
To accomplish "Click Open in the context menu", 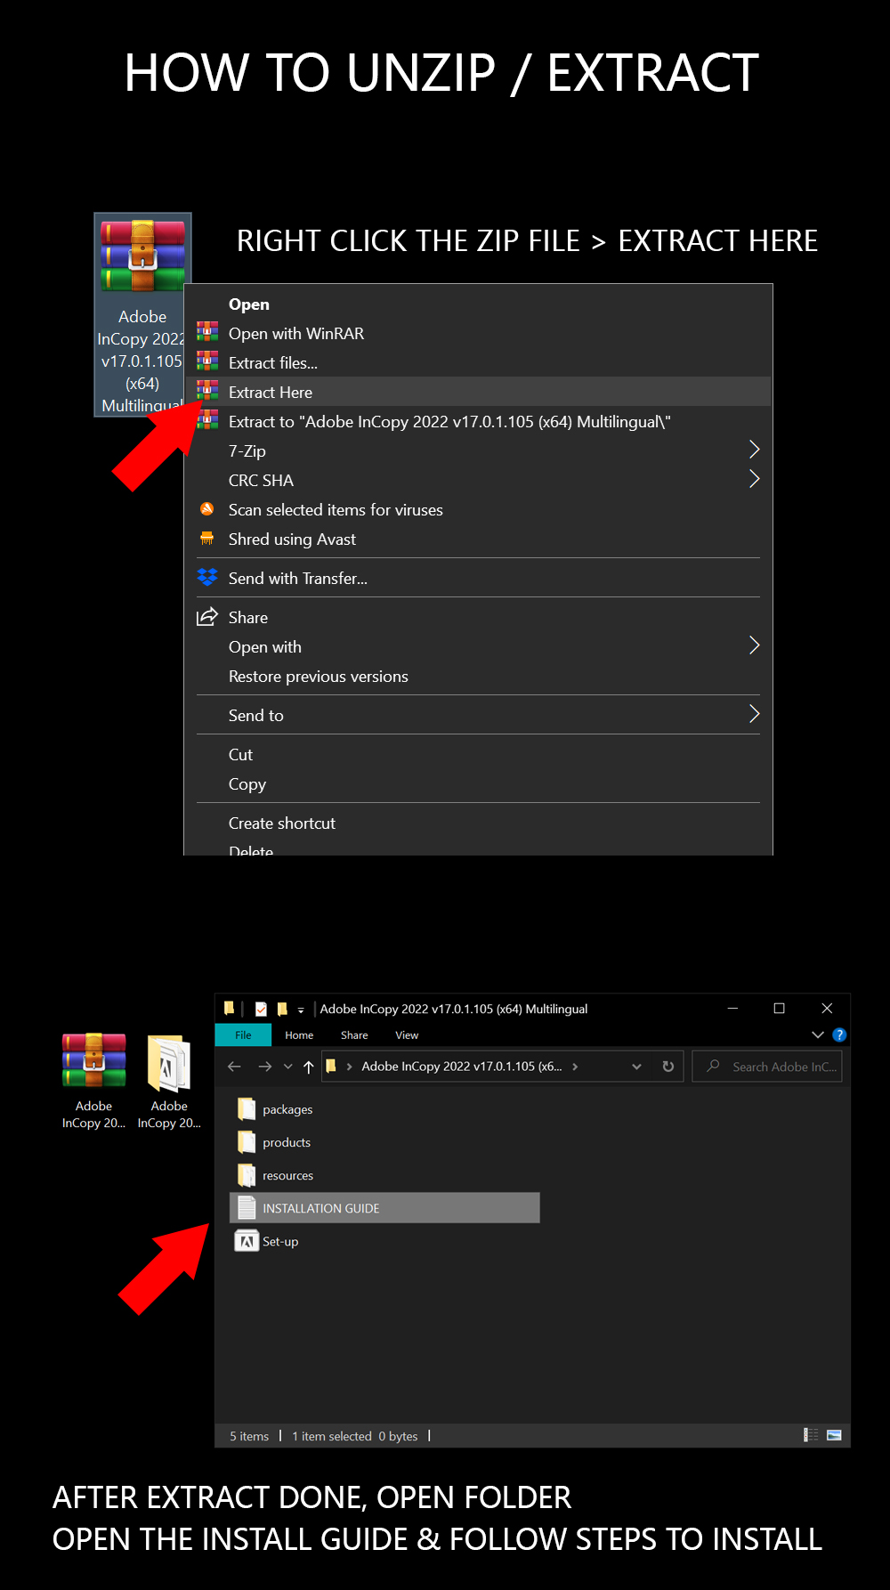I will click(249, 304).
